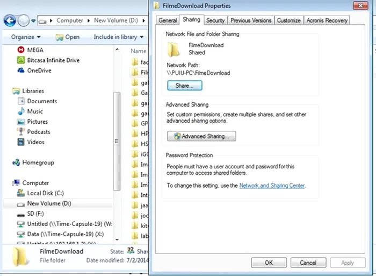Select OneDrive in the navigation pane
This screenshot has width=376, height=276.
tap(34, 70)
